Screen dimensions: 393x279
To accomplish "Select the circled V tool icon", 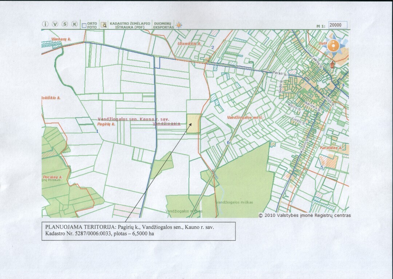I will [x=55, y=24].
